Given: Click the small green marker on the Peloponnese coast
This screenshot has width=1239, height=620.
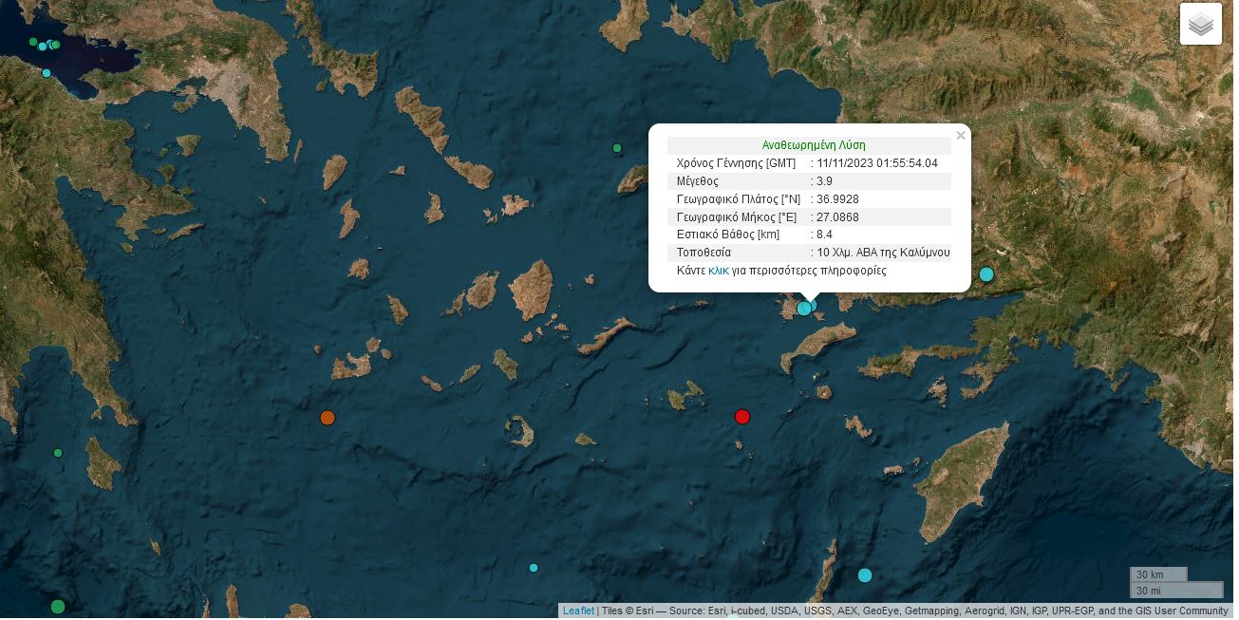Looking at the screenshot, I should coord(58,453).
